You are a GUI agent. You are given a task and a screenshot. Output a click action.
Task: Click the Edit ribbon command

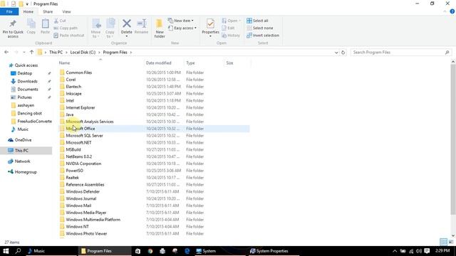point(229,28)
